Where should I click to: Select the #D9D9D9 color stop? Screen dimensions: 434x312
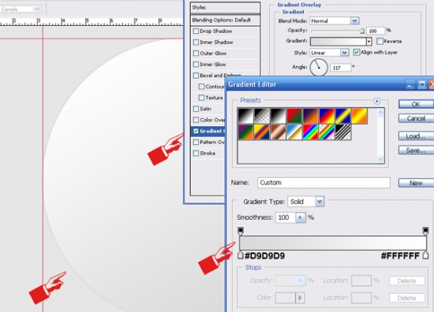[241, 254]
